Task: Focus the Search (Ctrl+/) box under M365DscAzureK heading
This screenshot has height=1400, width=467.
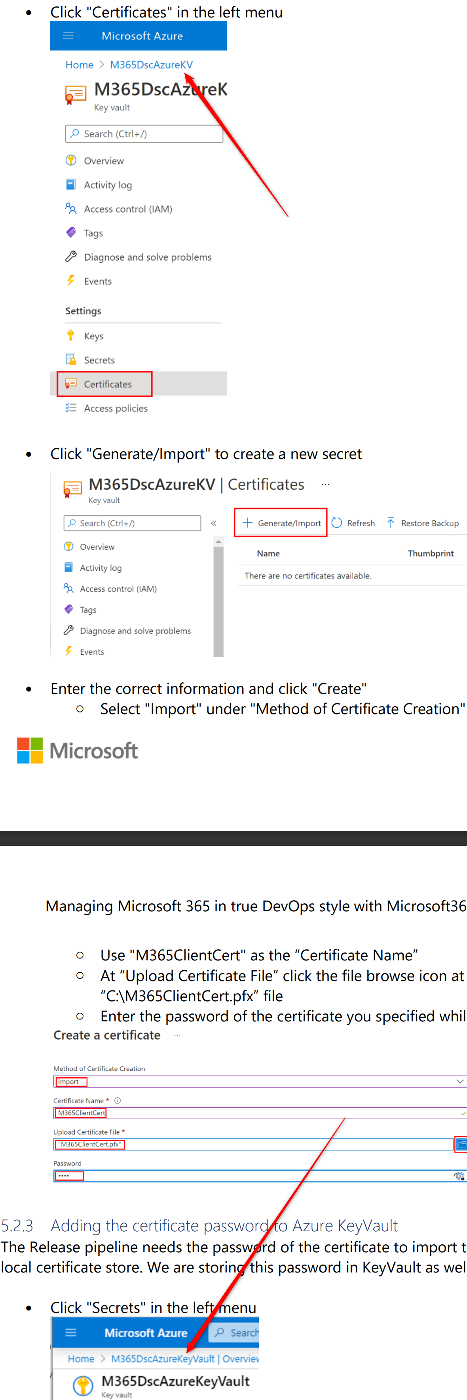Action: 144,134
